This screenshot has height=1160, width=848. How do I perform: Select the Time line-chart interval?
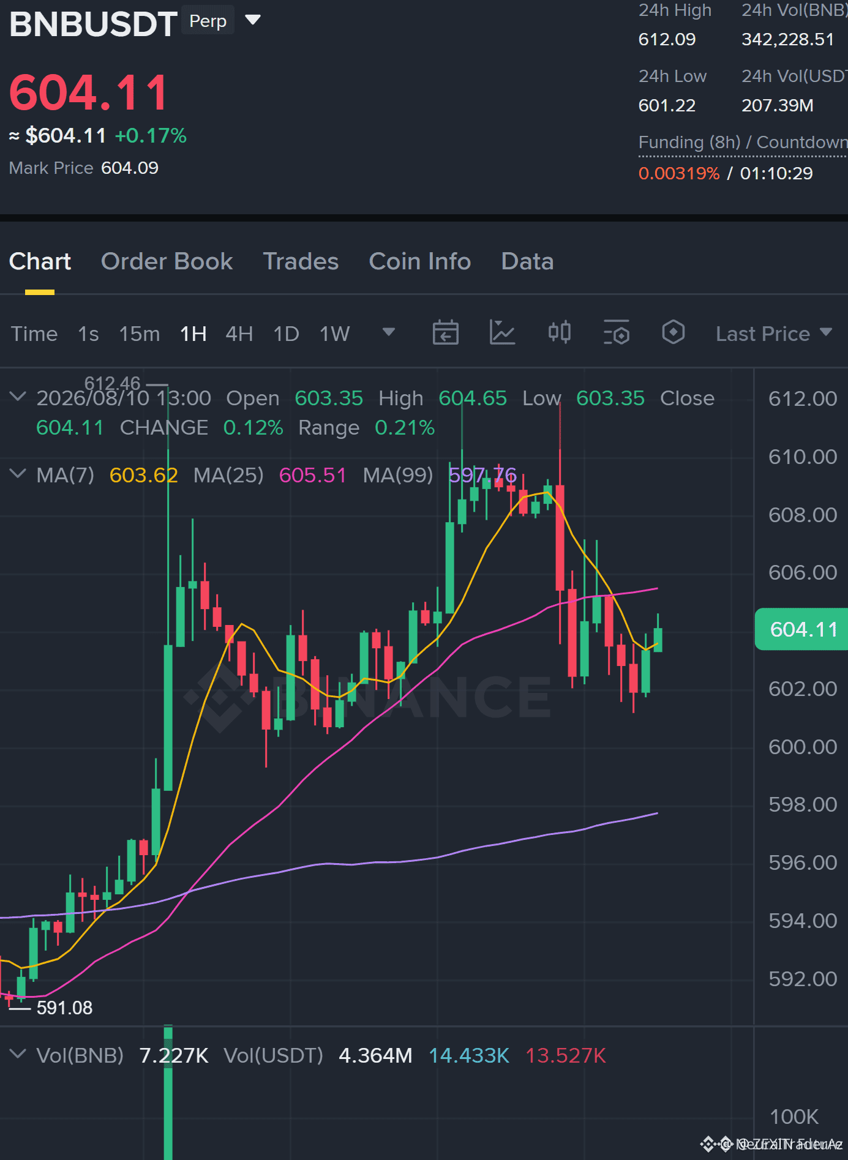[34, 334]
